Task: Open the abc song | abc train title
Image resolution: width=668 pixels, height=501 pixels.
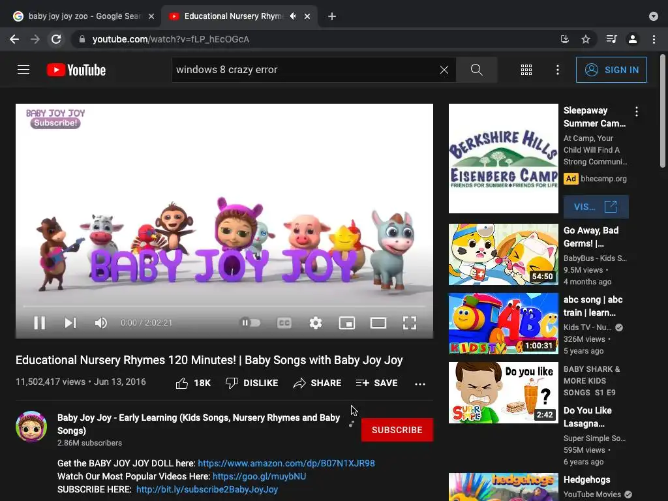Action: pyautogui.click(x=593, y=306)
